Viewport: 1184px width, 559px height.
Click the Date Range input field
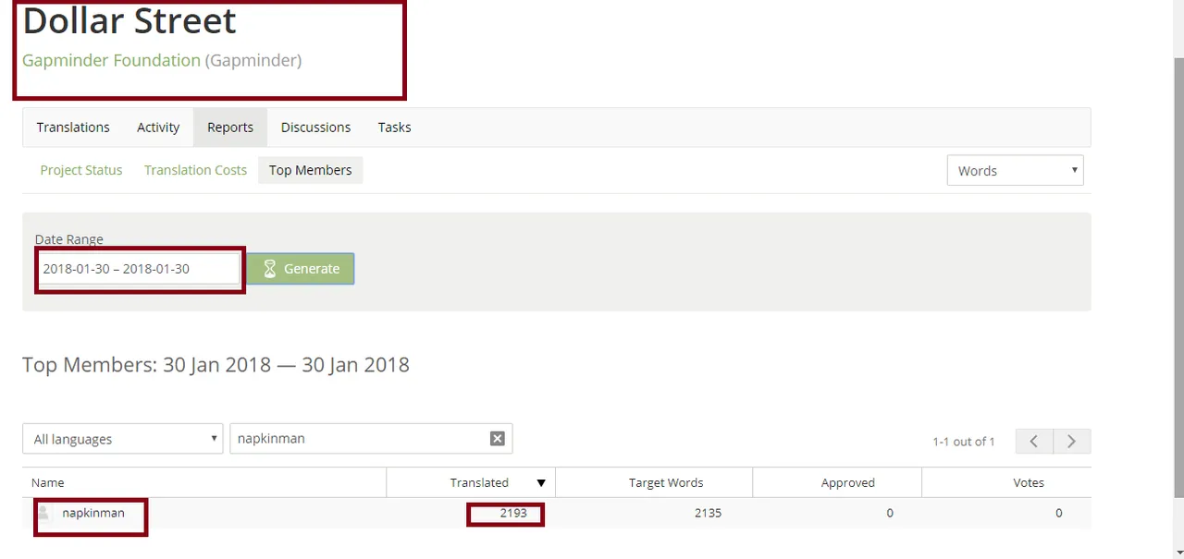point(139,269)
